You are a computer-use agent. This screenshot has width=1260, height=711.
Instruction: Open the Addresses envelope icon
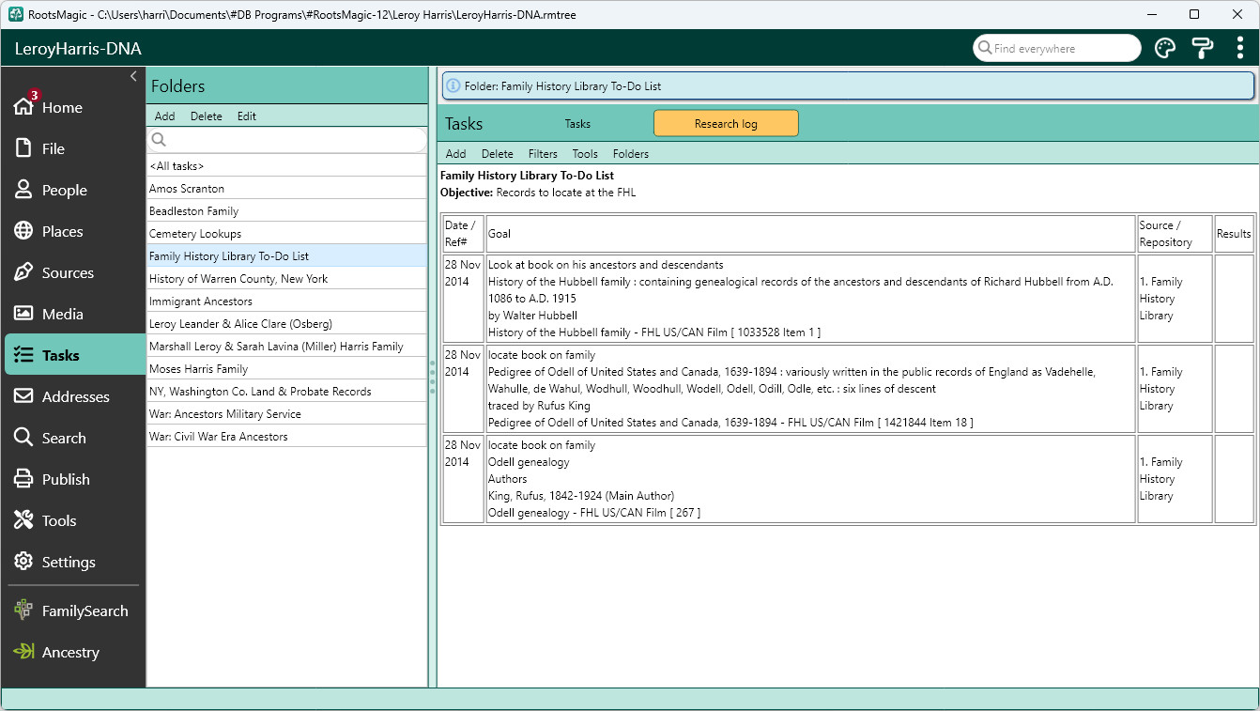click(x=23, y=396)
